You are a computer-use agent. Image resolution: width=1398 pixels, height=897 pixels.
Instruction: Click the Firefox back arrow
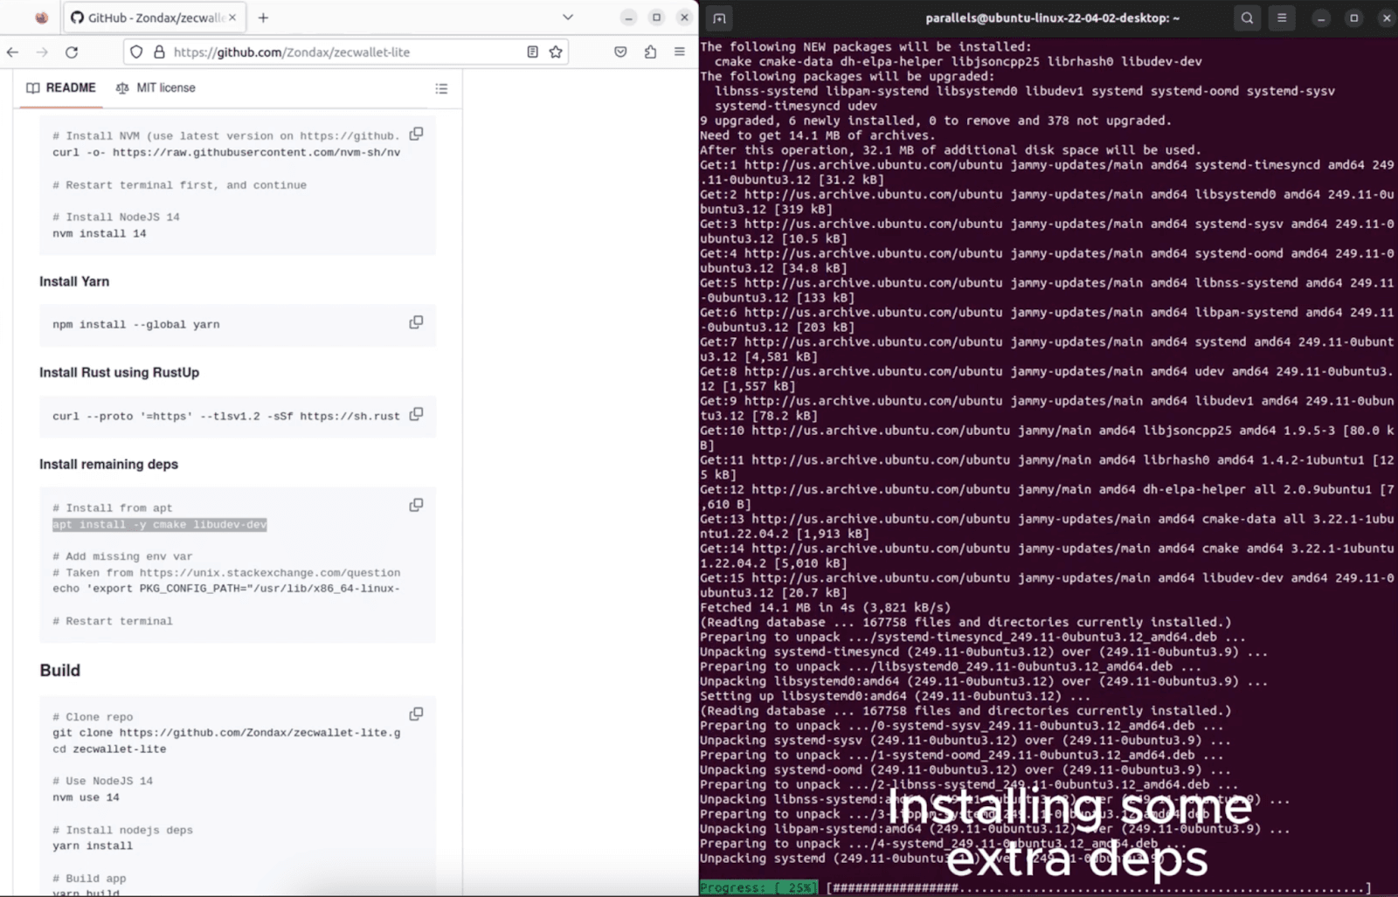(x=12, y=52)
